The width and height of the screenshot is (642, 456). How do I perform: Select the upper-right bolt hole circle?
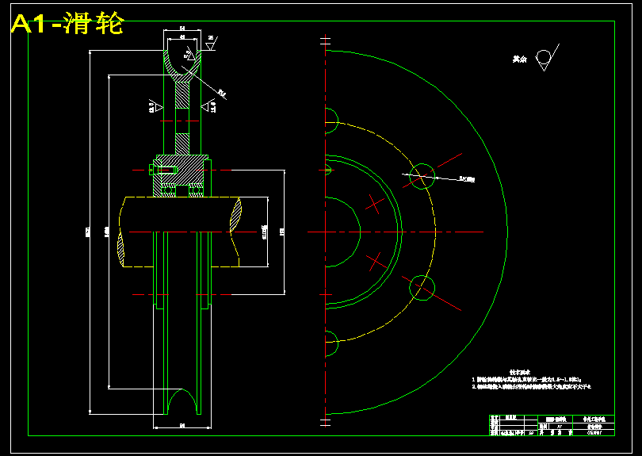pos(422,177)
